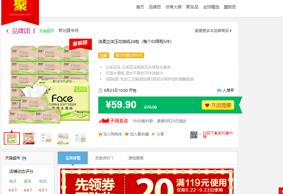Click the arrow after 查看更多本品牌商品

(x=231, y=31)
